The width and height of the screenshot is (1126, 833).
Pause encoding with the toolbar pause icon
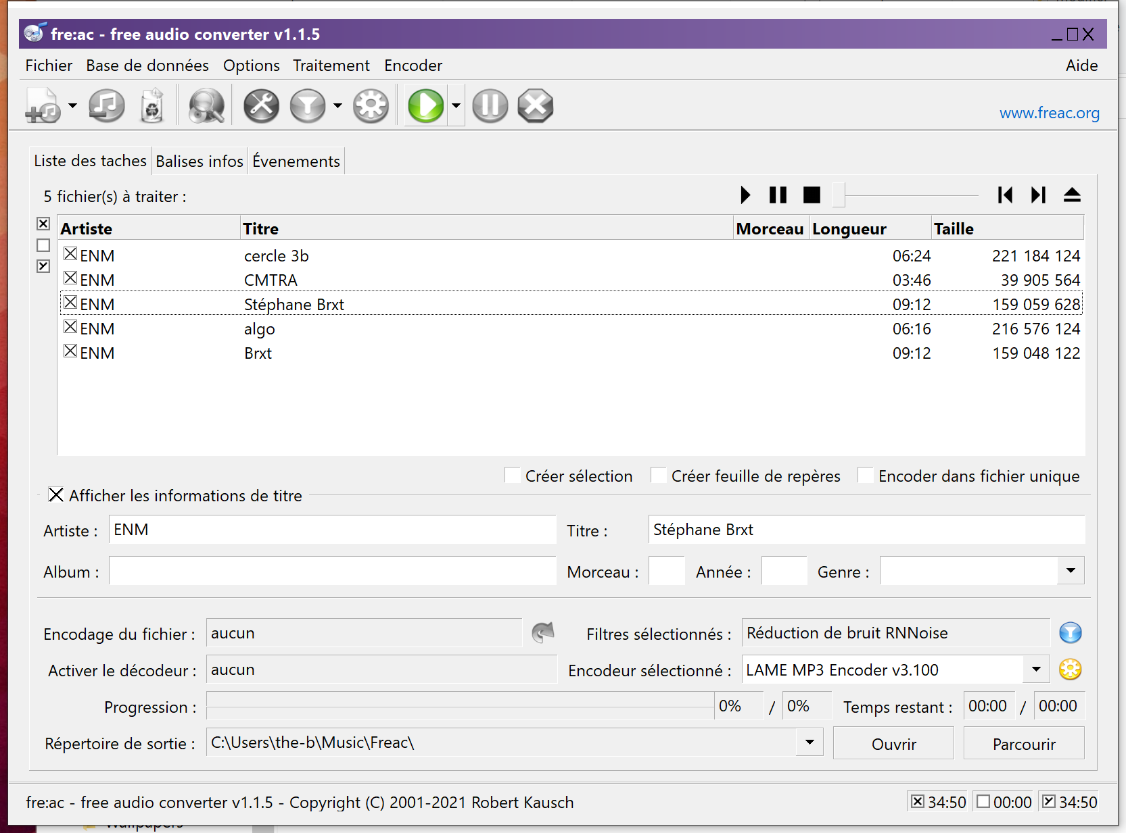pos(490,106)
